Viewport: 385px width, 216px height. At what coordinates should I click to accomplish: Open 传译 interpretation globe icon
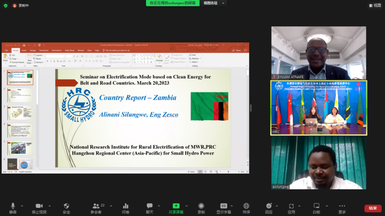[246, 208]
